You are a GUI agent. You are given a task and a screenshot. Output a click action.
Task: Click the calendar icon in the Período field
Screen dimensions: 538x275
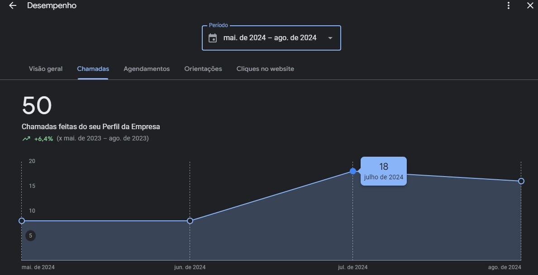tap(213, 38)
